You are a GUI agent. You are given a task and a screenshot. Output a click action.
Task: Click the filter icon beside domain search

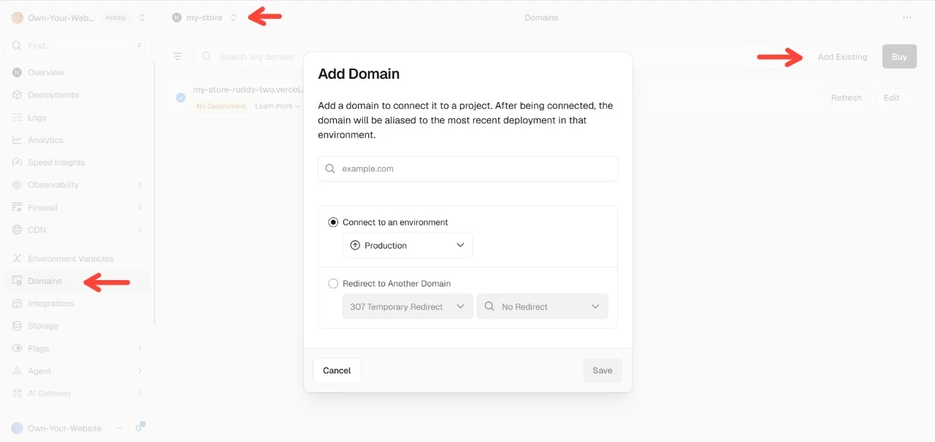(x=178, y=56)
